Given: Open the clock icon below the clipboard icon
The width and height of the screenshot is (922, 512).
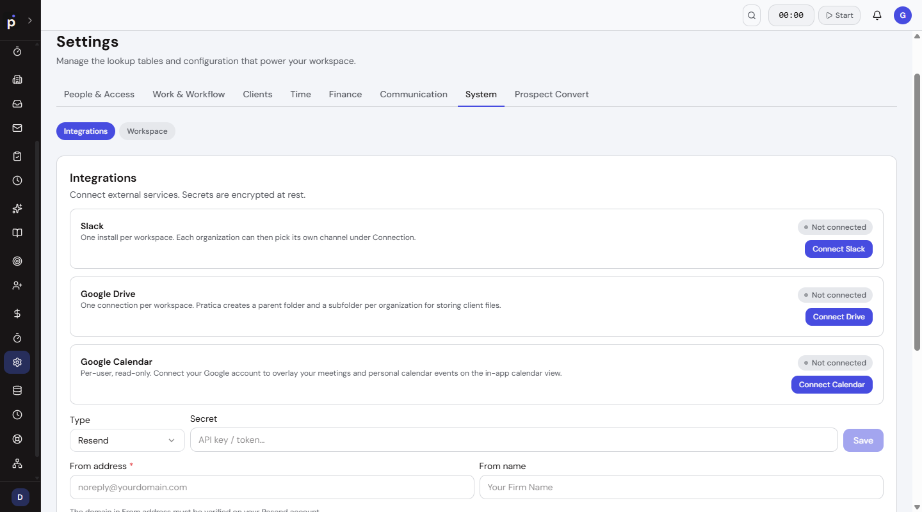Looking at the screenshot, I should pyautogui.click(x=17, y=180).
